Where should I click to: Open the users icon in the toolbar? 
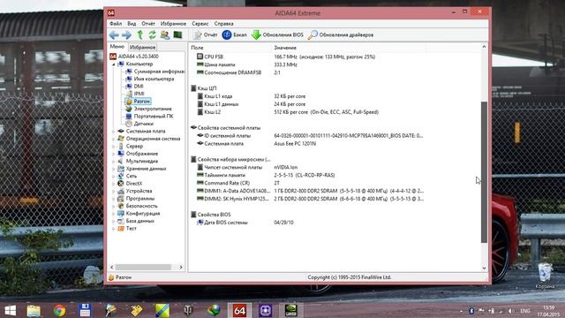click(x=165, y=34)
